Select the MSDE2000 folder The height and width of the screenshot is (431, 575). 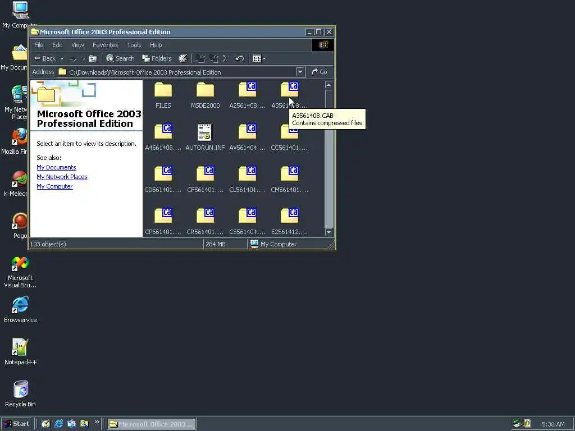(206, 95)
